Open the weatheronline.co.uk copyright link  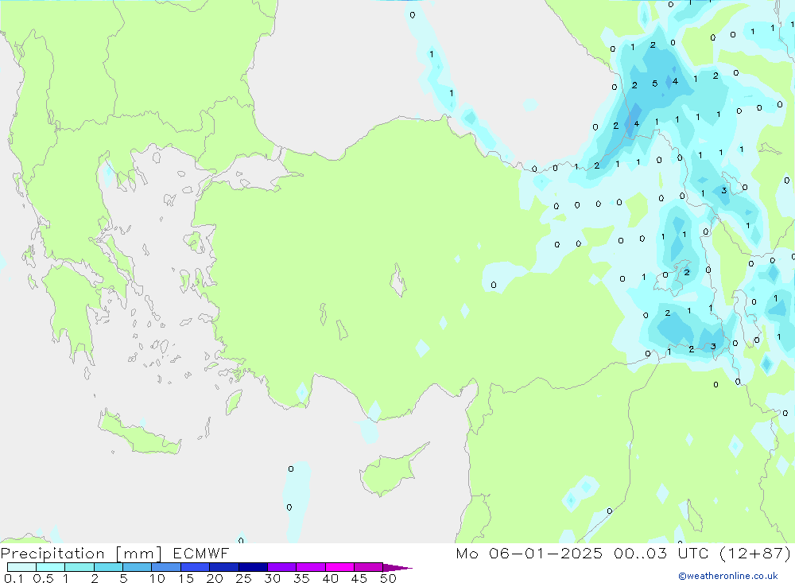coord(728,576)
